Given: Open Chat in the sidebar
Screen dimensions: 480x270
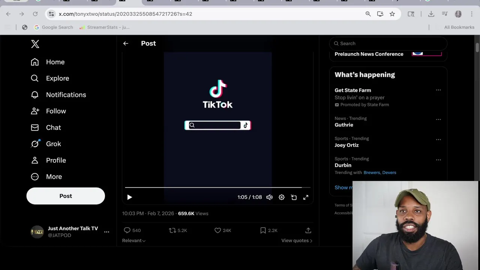Looking at the screenshot, I should click(x=46, y=127).
